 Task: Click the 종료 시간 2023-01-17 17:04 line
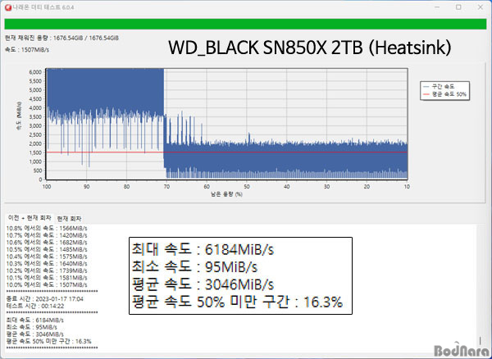click(x=45, y=299)
